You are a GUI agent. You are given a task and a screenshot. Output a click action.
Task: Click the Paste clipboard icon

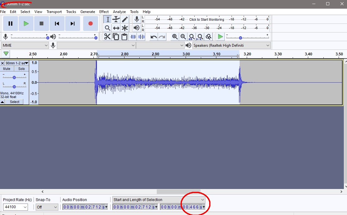tap(124, 37)
